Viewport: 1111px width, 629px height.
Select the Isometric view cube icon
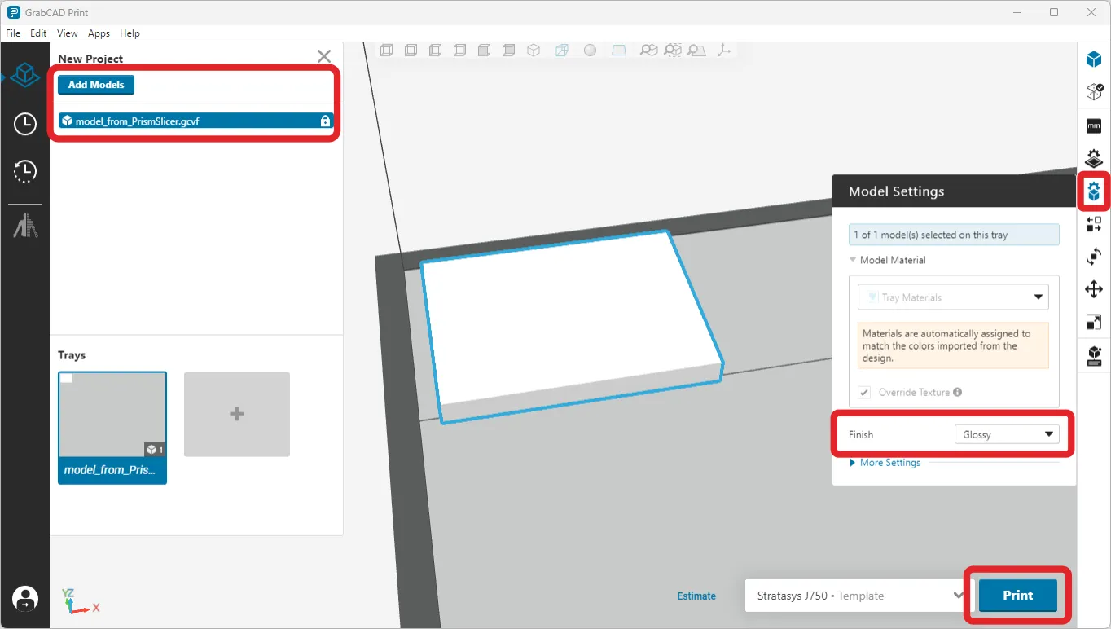534,50
